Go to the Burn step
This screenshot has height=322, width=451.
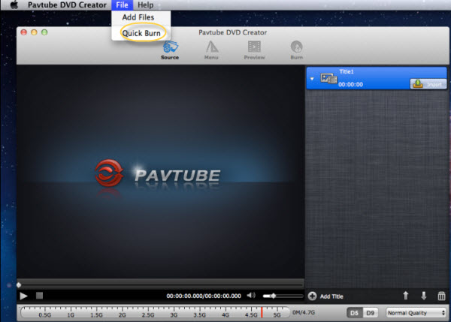[297, 50]
